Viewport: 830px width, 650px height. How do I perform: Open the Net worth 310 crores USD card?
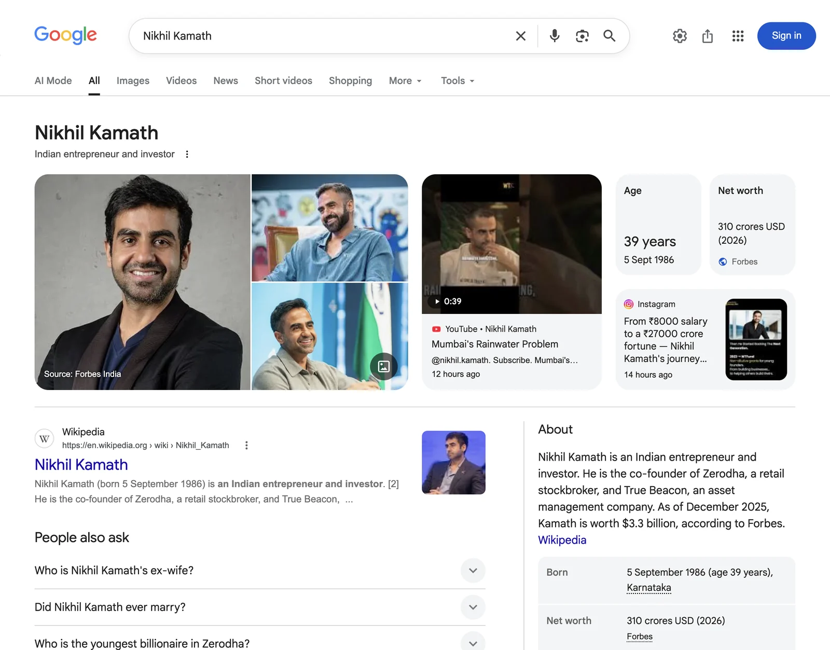click(752, 224)
